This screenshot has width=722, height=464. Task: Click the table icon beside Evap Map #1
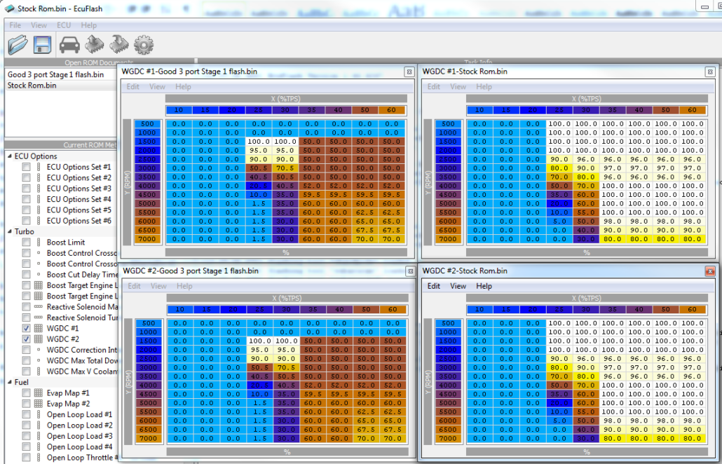coord(39,393)
